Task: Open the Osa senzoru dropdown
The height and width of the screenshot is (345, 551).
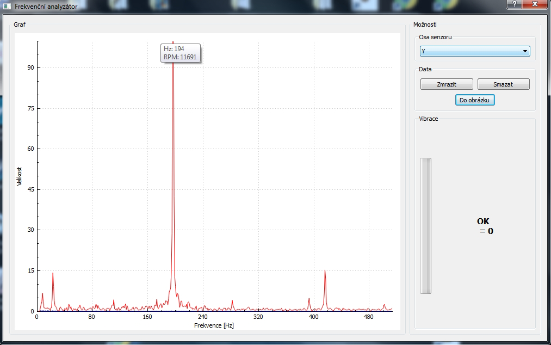Action: pos(475,51)
